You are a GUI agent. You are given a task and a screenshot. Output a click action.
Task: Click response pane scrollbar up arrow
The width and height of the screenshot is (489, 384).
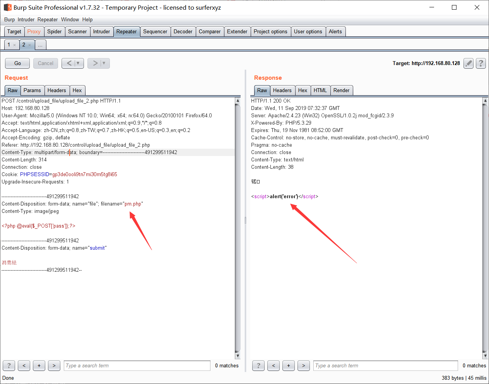coord(485,100)
